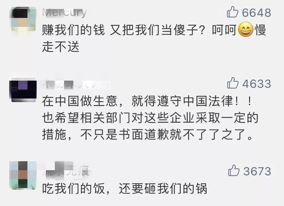The image size is (284, 206).
Task: Open Mercury's profile avatar
Action: (23, 19)
